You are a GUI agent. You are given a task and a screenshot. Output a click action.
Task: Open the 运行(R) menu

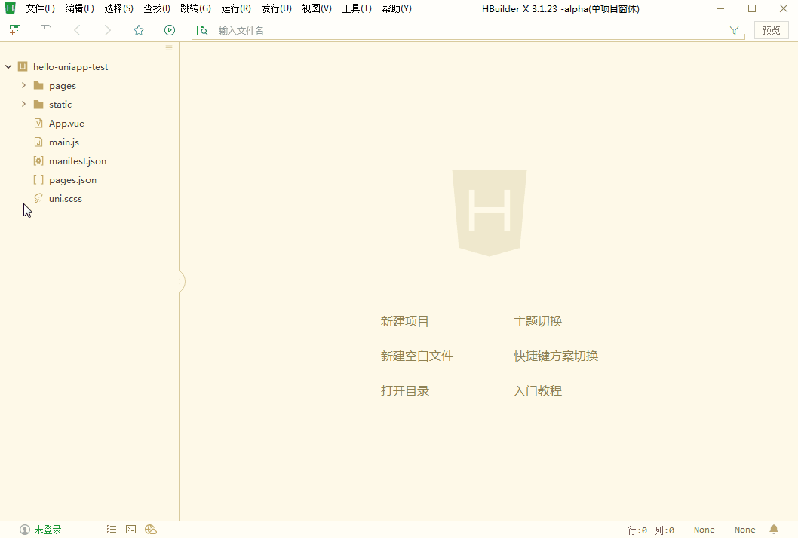[236, 8]
